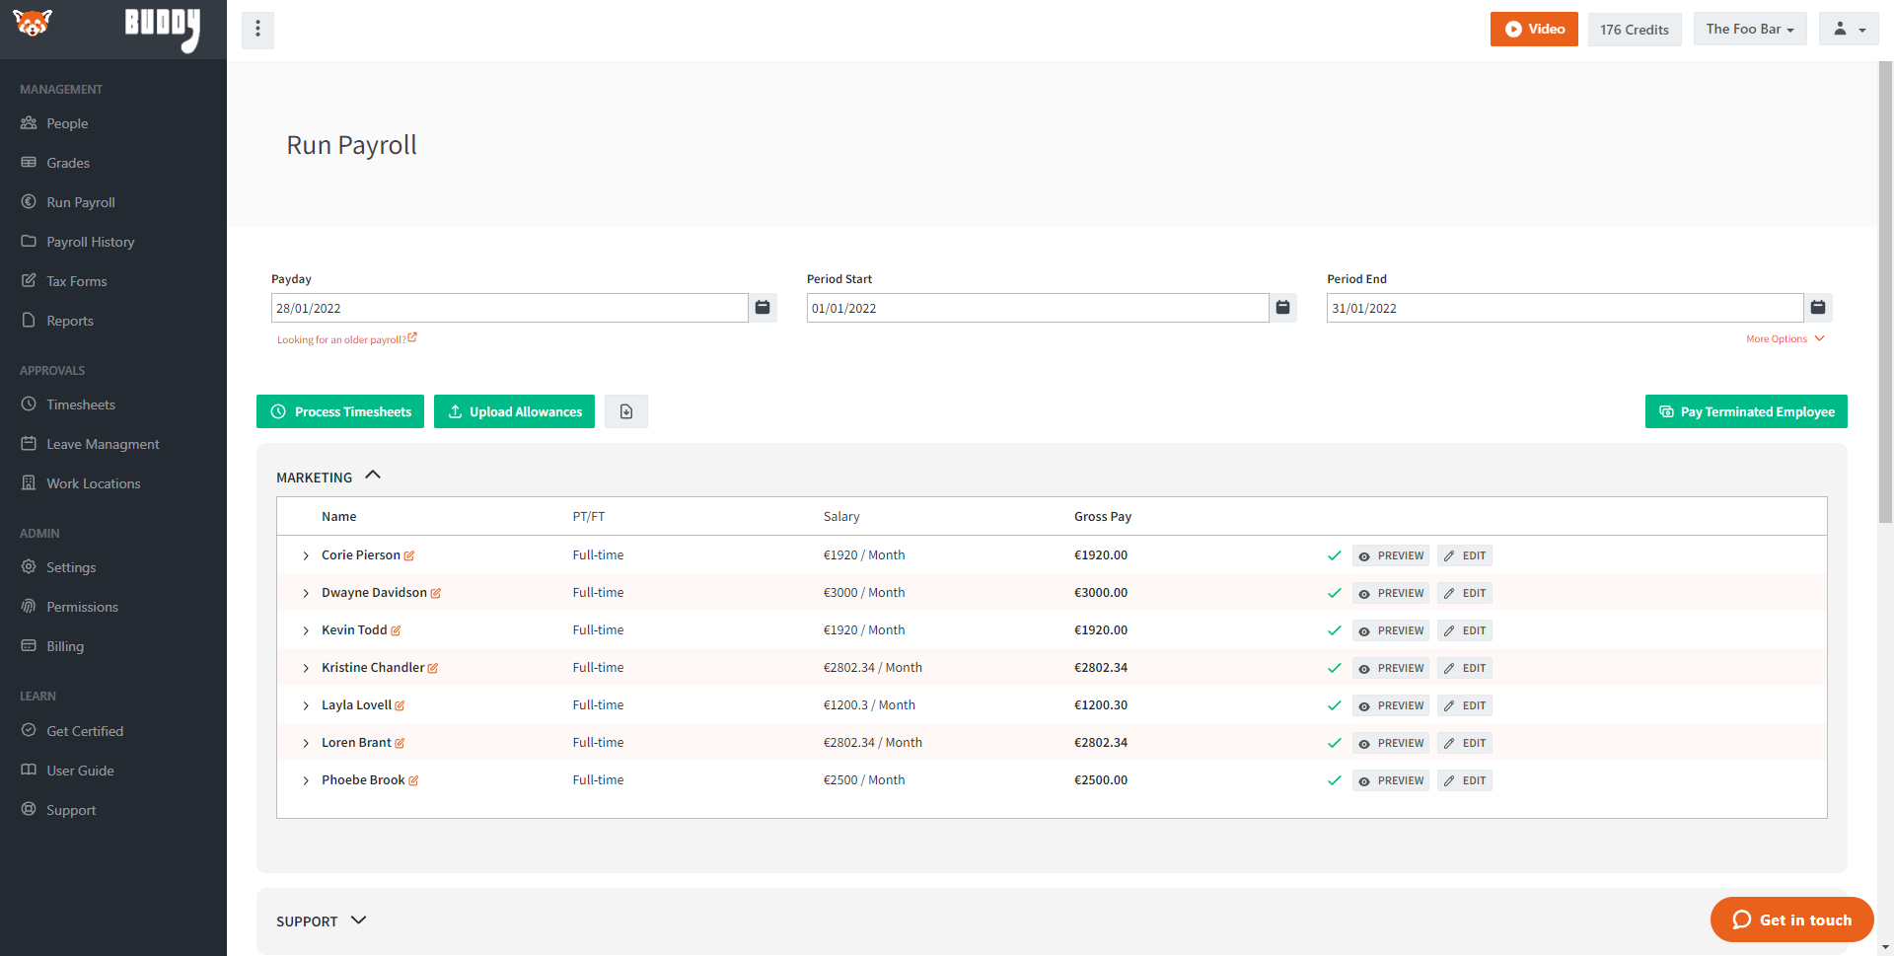Viewport: 1894px width, 956px height.
Task: Click edit pencil icon beside Layla Lovell
Action: click(400, 706)
